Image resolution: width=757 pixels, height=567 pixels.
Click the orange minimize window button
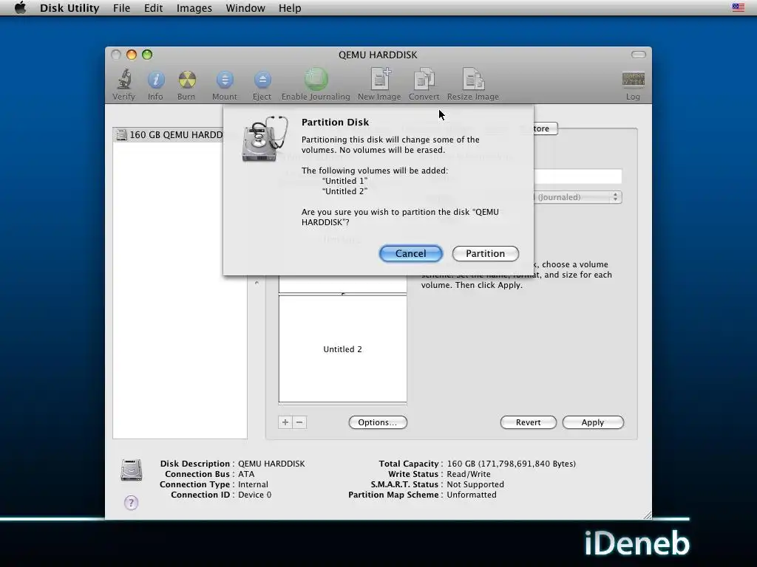[132, 55]
